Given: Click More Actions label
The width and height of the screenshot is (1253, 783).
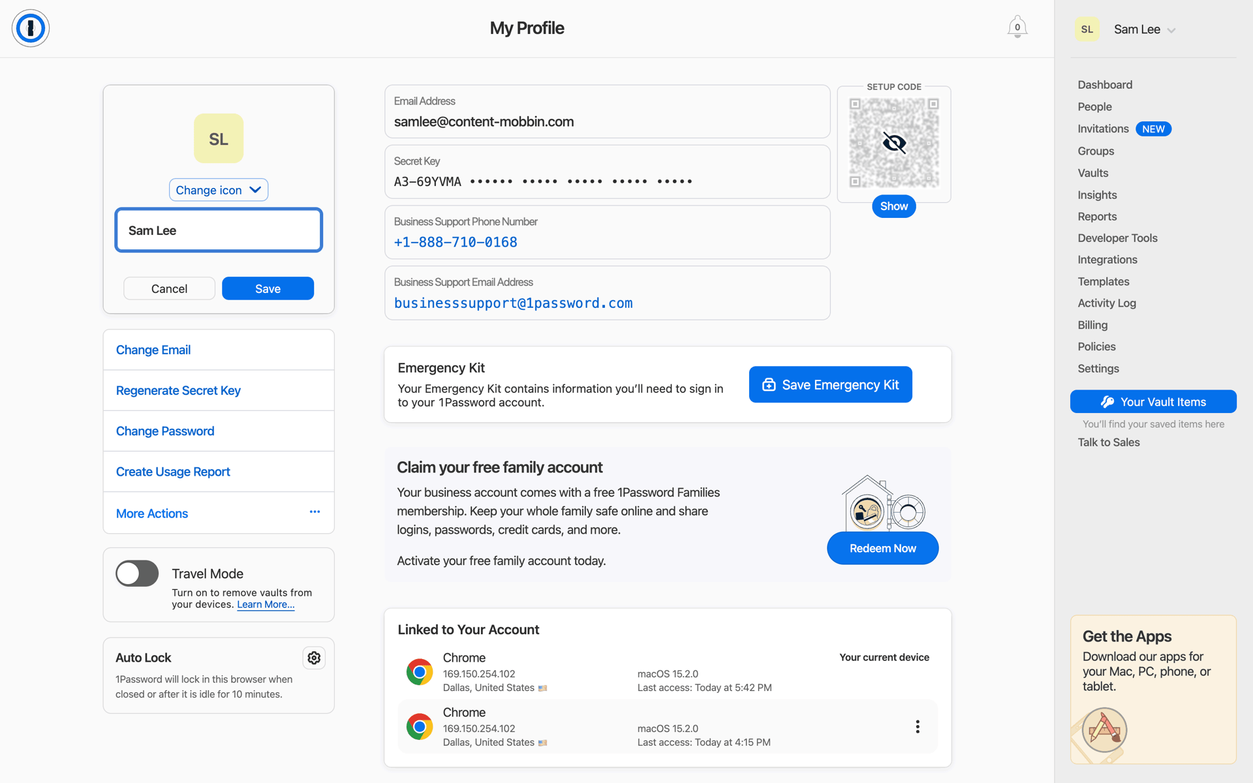Looking at the screenshot, I should click(152, 514).
